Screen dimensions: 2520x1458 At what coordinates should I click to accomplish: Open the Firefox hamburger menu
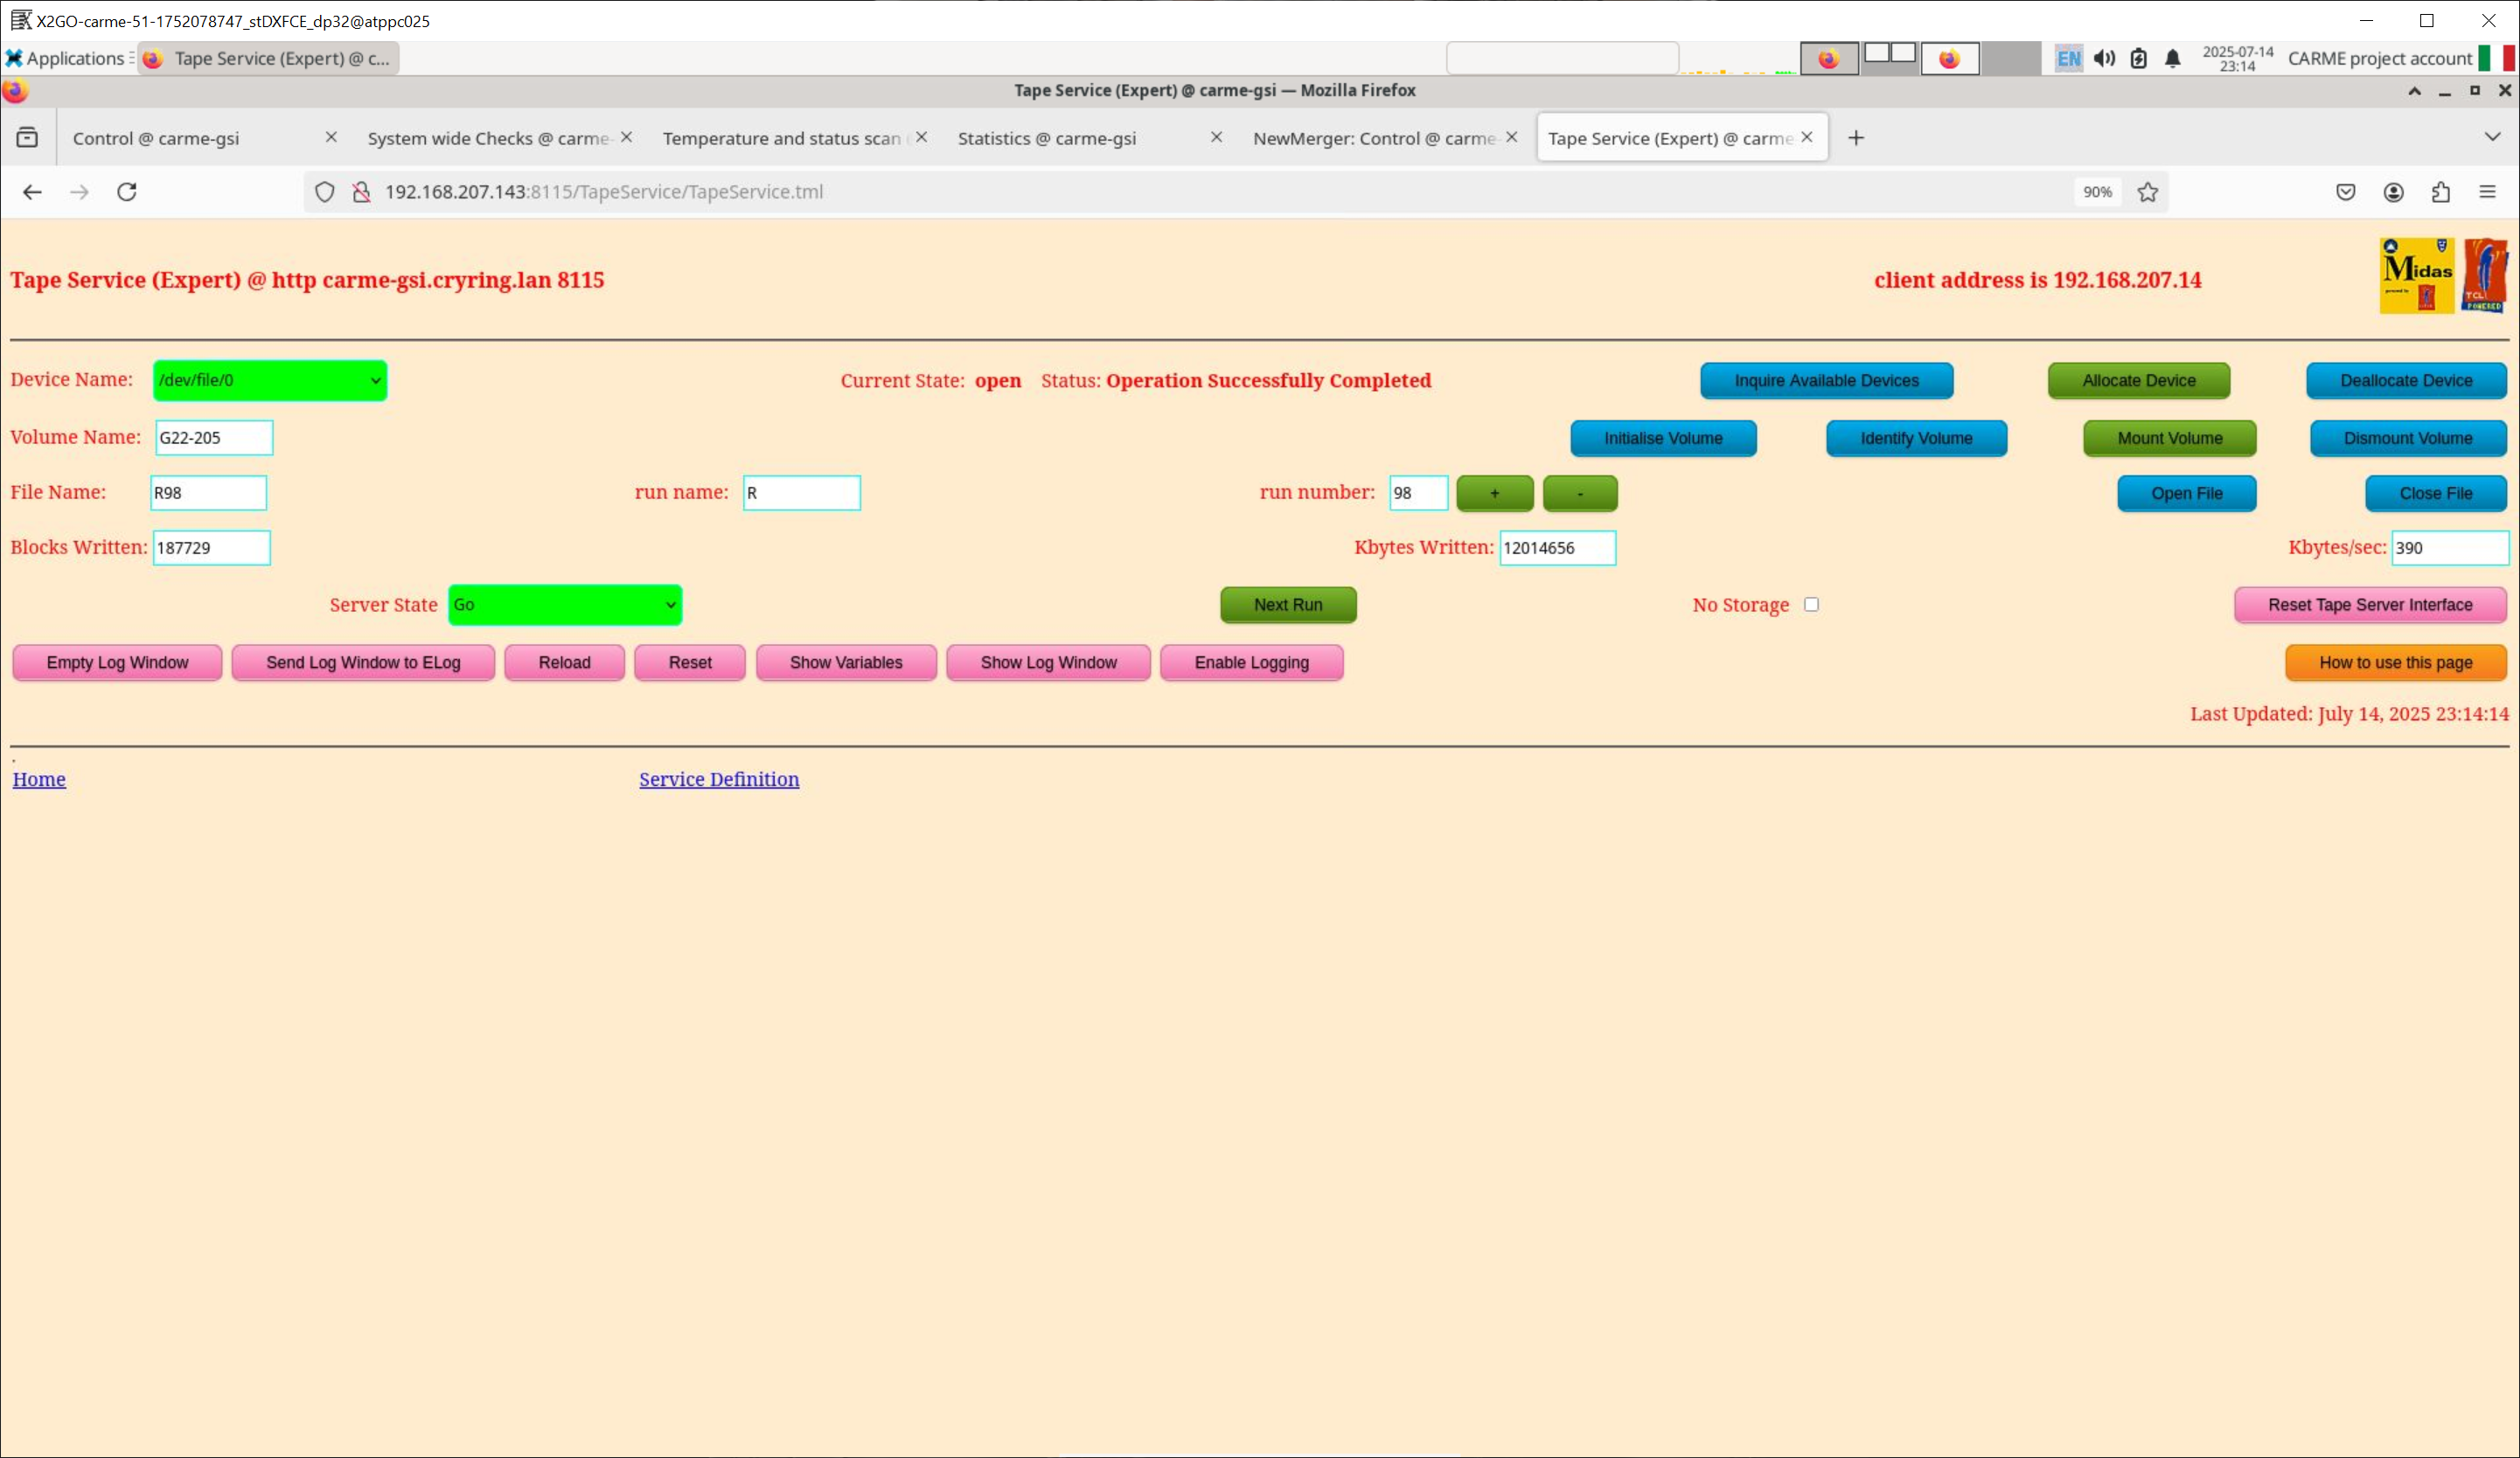[2487, 192]
